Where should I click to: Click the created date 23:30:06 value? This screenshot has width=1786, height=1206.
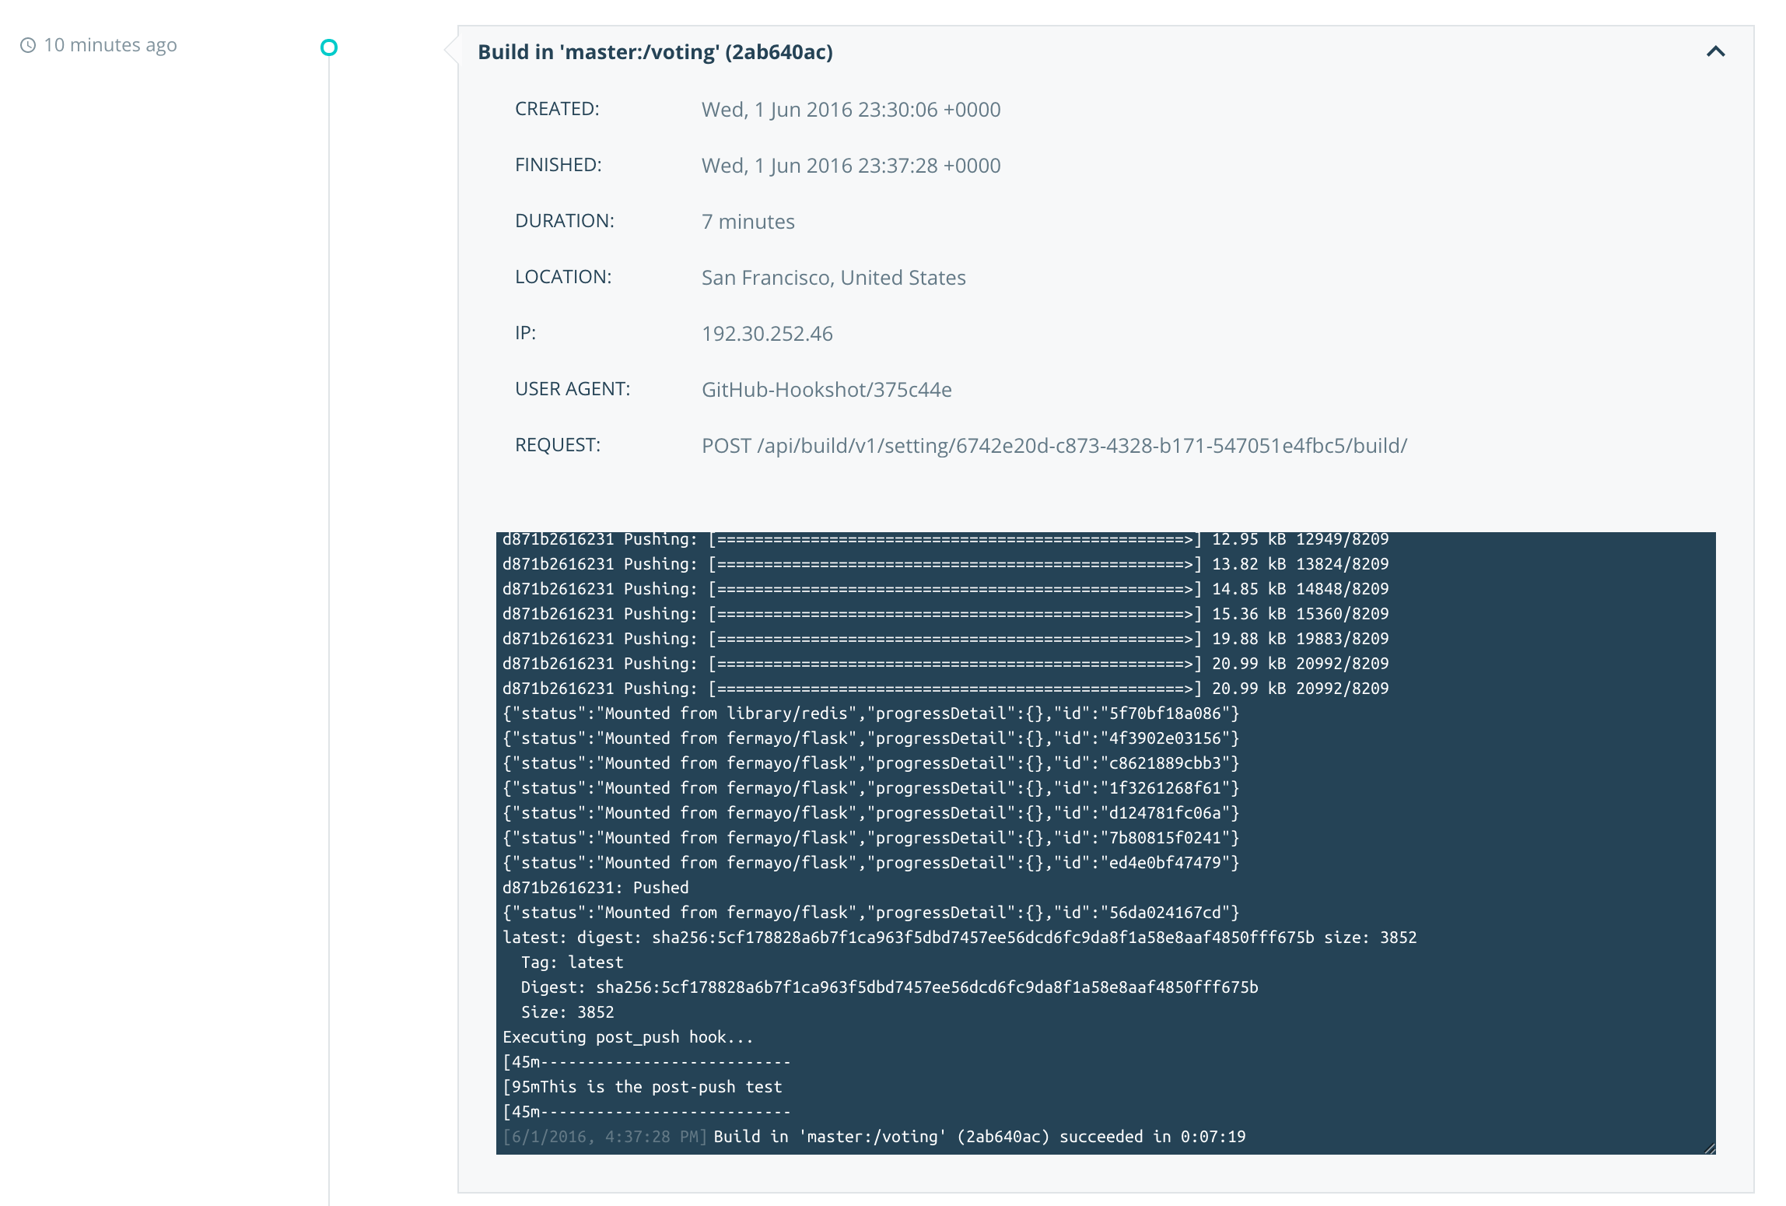pos(850,110)
